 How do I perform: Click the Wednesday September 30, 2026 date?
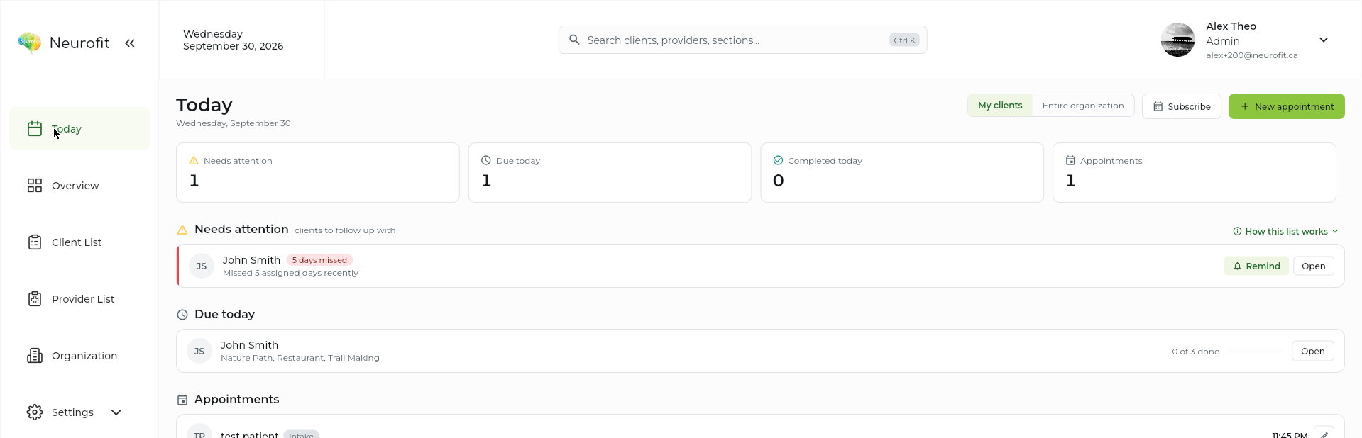tap(233, 40)
